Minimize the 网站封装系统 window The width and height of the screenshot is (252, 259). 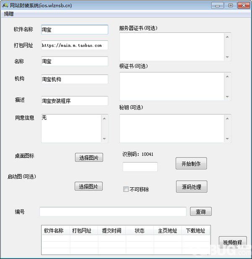coord(218,6)
